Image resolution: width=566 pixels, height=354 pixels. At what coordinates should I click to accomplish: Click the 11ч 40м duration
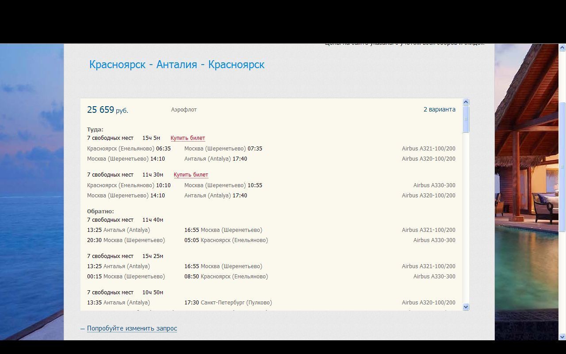tap(153, 220)
